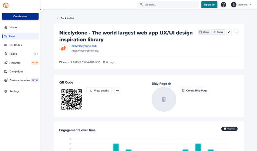Click the Bitly logo icon
The image size is (257, 151).
pos(6,5)
